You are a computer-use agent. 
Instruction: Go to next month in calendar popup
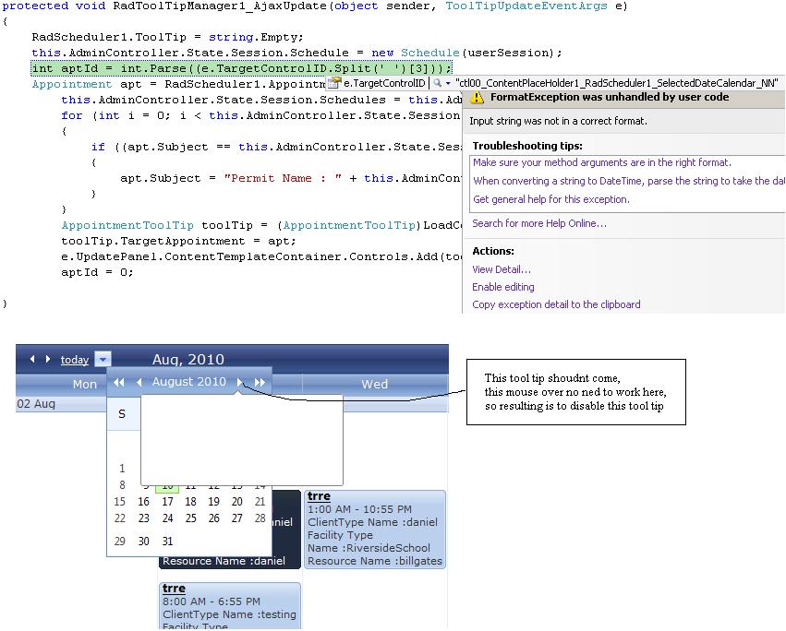pyautogui.click(x=239, y=382)
